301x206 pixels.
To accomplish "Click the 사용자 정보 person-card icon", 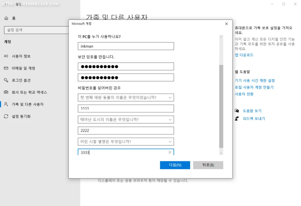I will point(6,56).
